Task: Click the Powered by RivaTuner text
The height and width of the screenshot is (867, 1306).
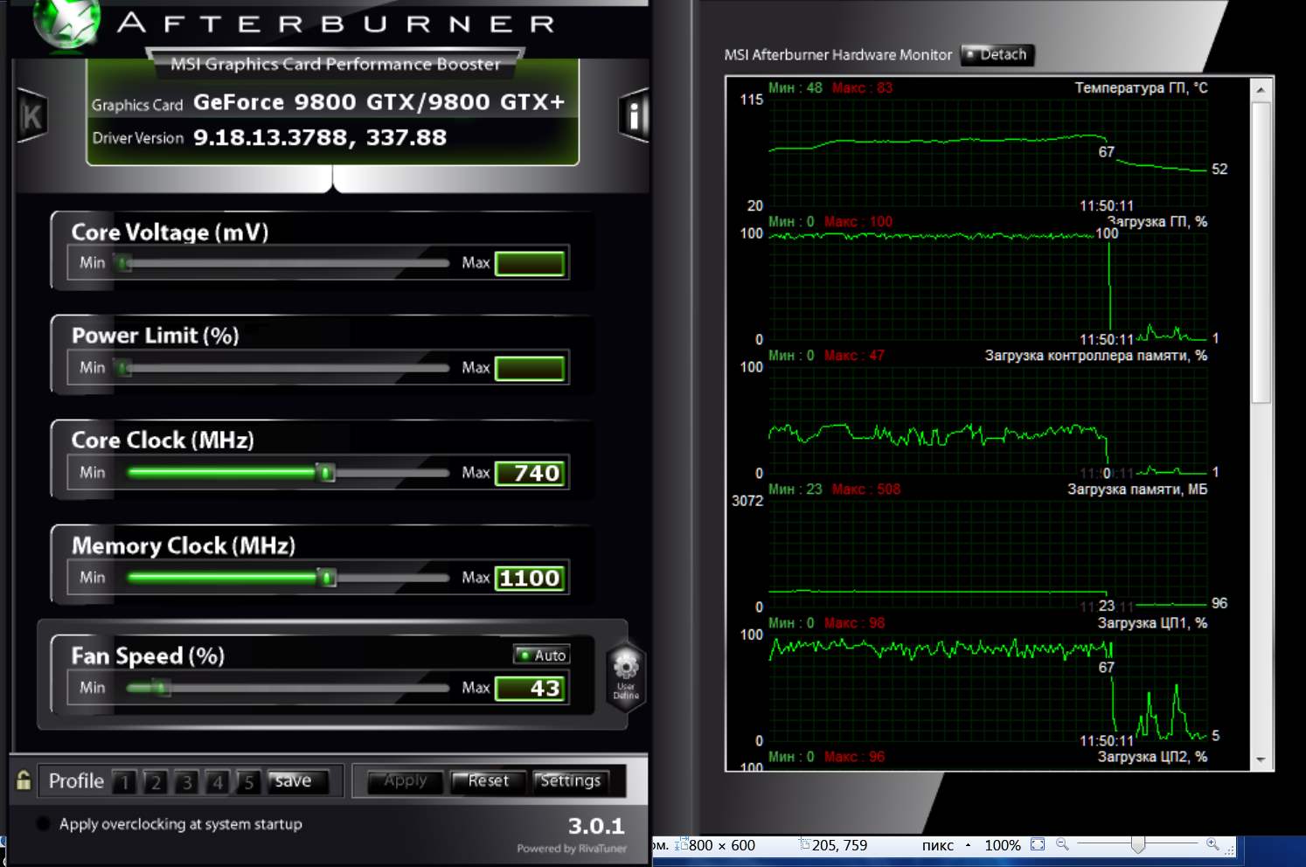Action: [572, 848]
